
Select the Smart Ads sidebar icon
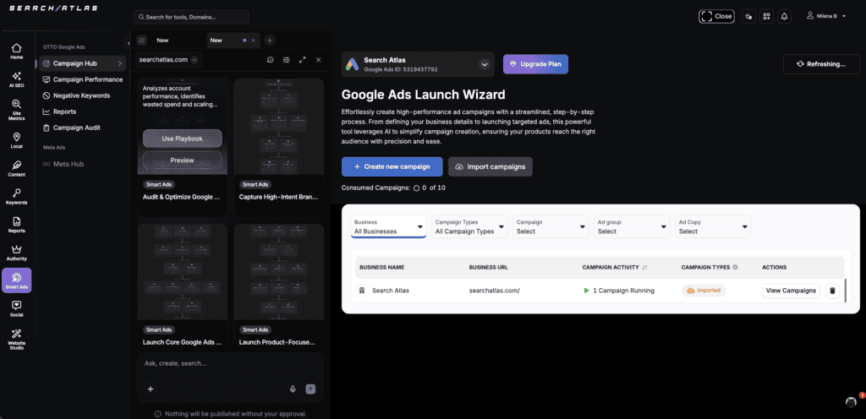(x=17, y=280)
